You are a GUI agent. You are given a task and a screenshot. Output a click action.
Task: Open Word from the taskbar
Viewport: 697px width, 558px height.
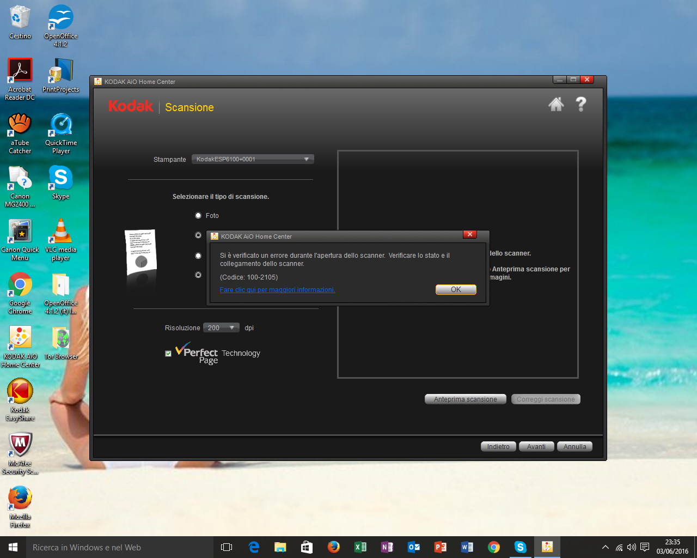(x=467, y=547)
